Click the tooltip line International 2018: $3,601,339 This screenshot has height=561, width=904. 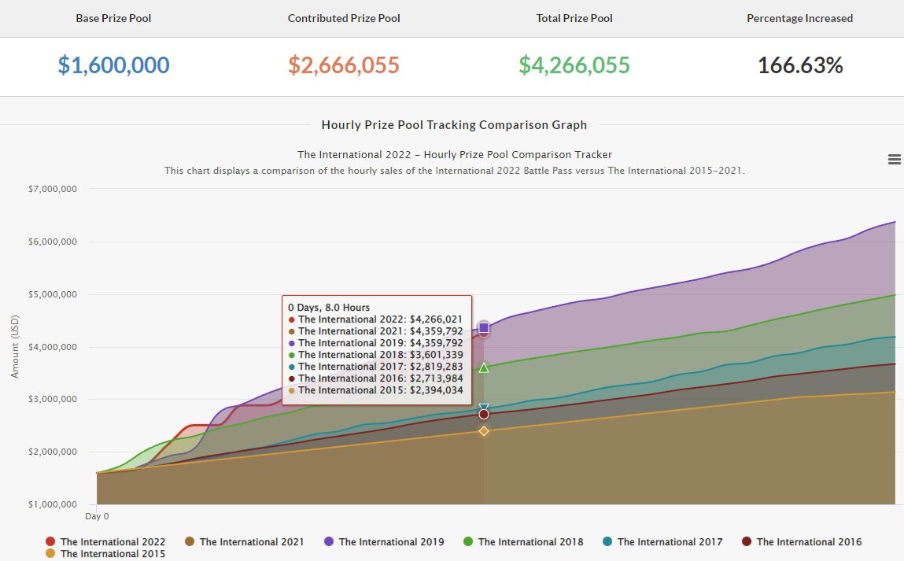coord(376,355)
